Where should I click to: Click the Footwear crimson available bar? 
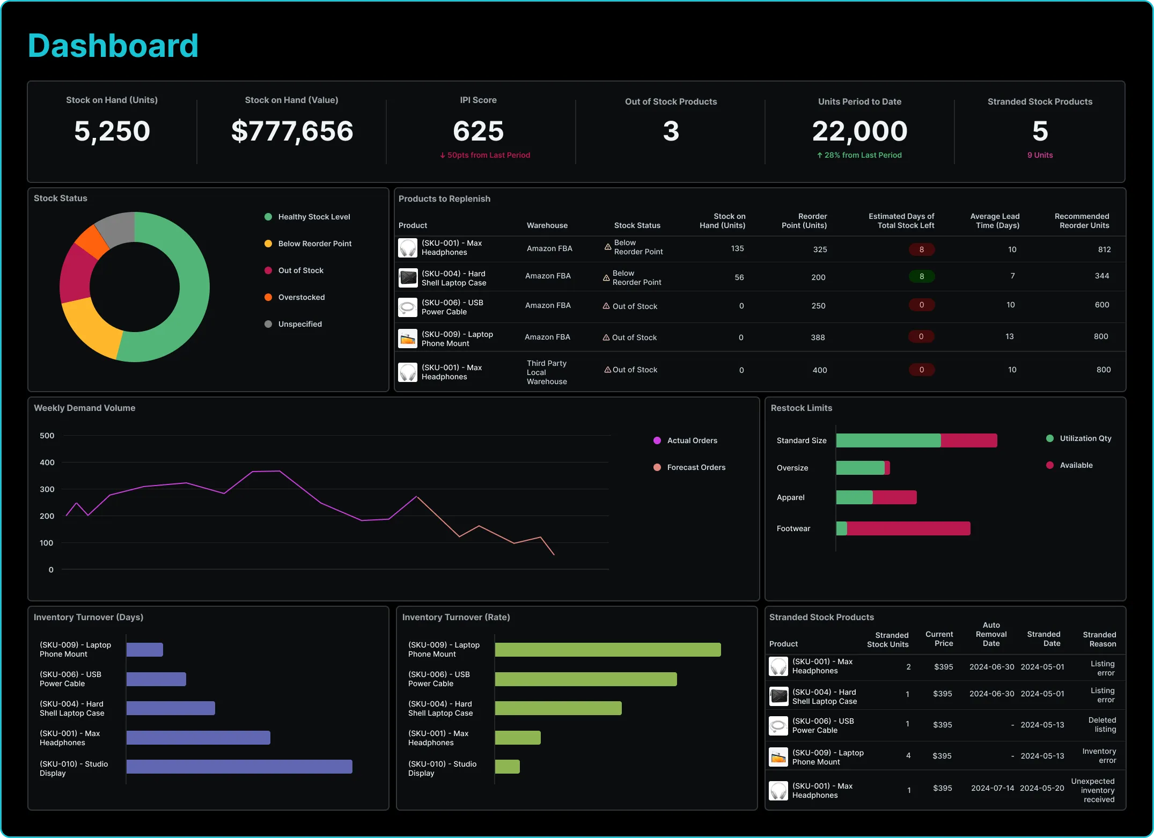point(909,528)
